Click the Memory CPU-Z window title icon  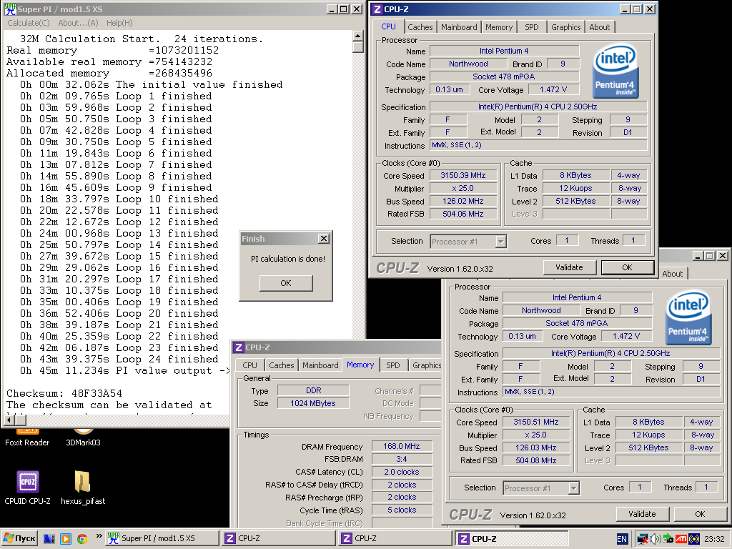[239, 347]
